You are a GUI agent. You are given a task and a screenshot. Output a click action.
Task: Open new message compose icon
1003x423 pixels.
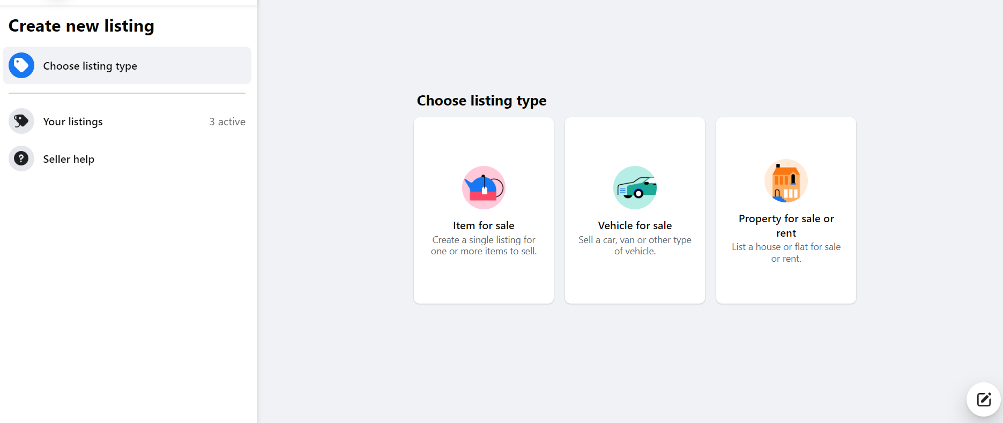coord(984,399)
